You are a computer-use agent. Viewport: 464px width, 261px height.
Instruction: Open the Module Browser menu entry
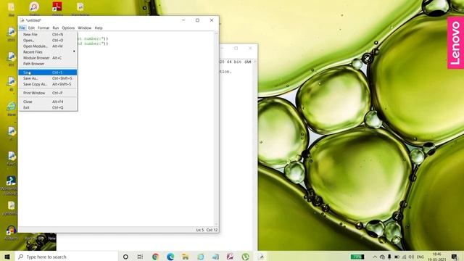pyautogui.click(x=48, y=58)
